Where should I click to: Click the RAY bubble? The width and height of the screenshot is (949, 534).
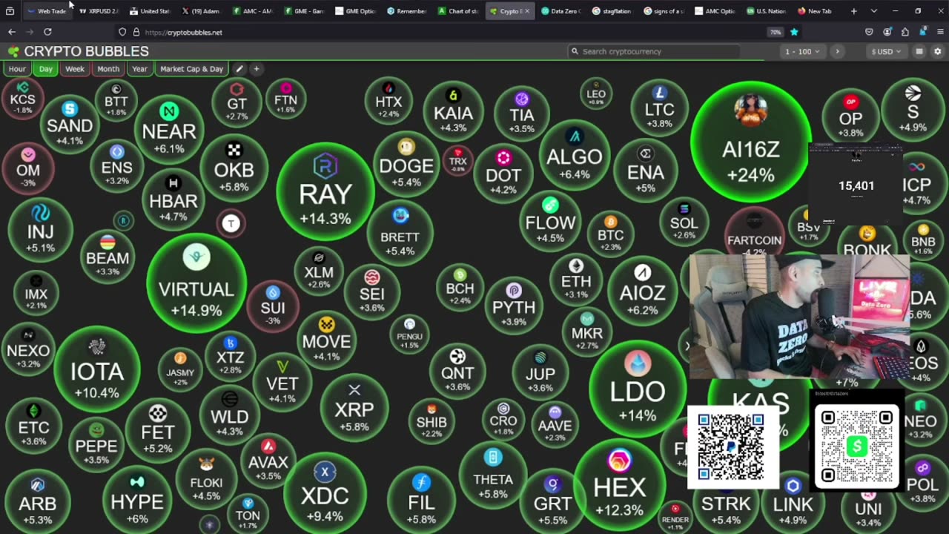pyautogui.click(x=325, y=191)
